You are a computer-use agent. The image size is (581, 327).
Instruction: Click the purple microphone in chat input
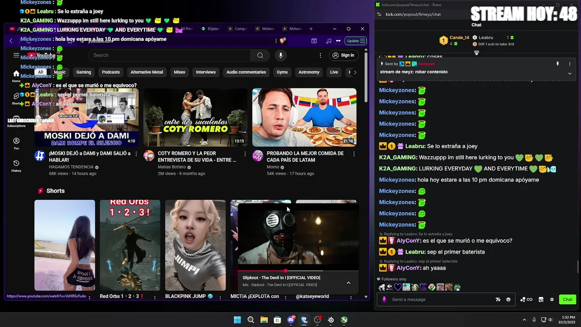[x=384, y=300]
